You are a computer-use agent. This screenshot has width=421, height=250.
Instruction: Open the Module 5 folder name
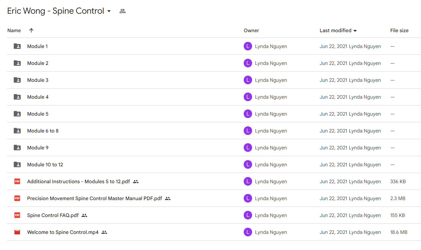(x=38, y=114)
